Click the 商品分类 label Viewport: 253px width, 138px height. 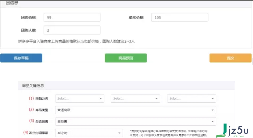pos(42,99)
